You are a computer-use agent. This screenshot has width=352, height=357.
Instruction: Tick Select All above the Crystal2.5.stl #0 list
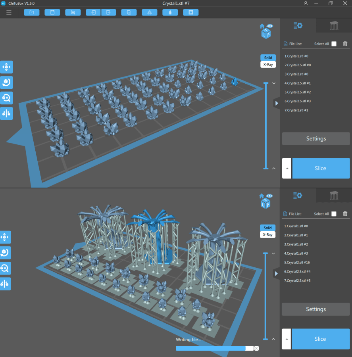[x=334, y=44]
